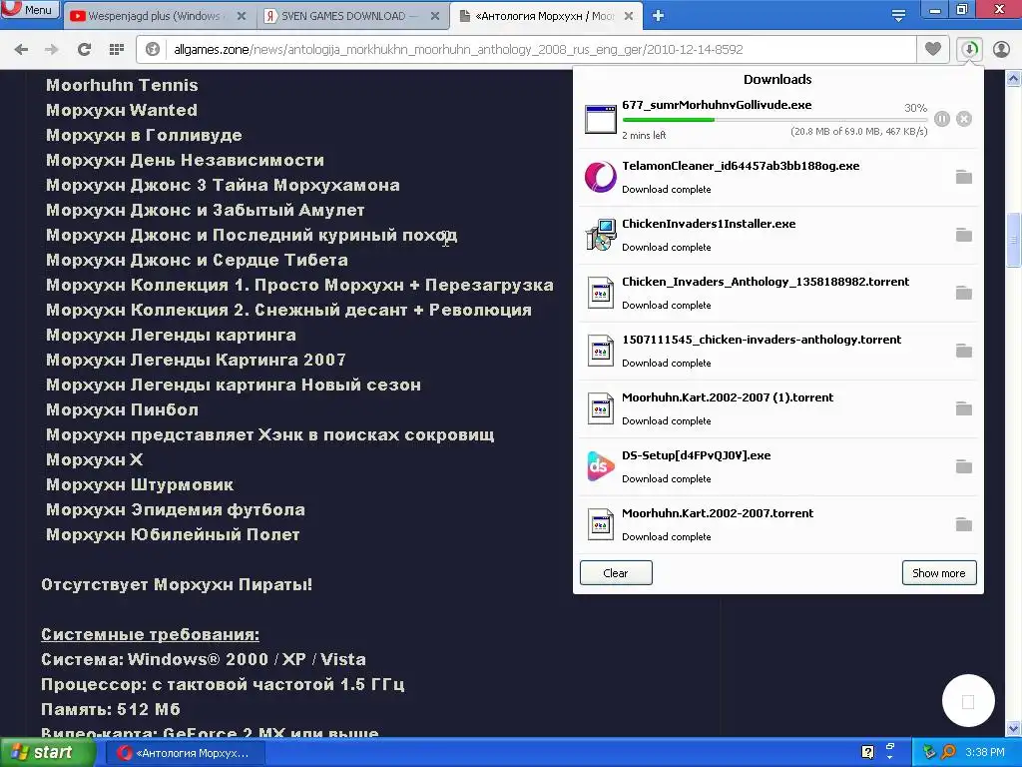Click the TelamonCleaner app icon
1022x767 pixels.
(x=600, y=177)
